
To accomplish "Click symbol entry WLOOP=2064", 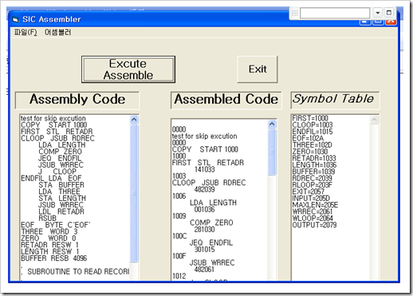I will pos(313,219).
